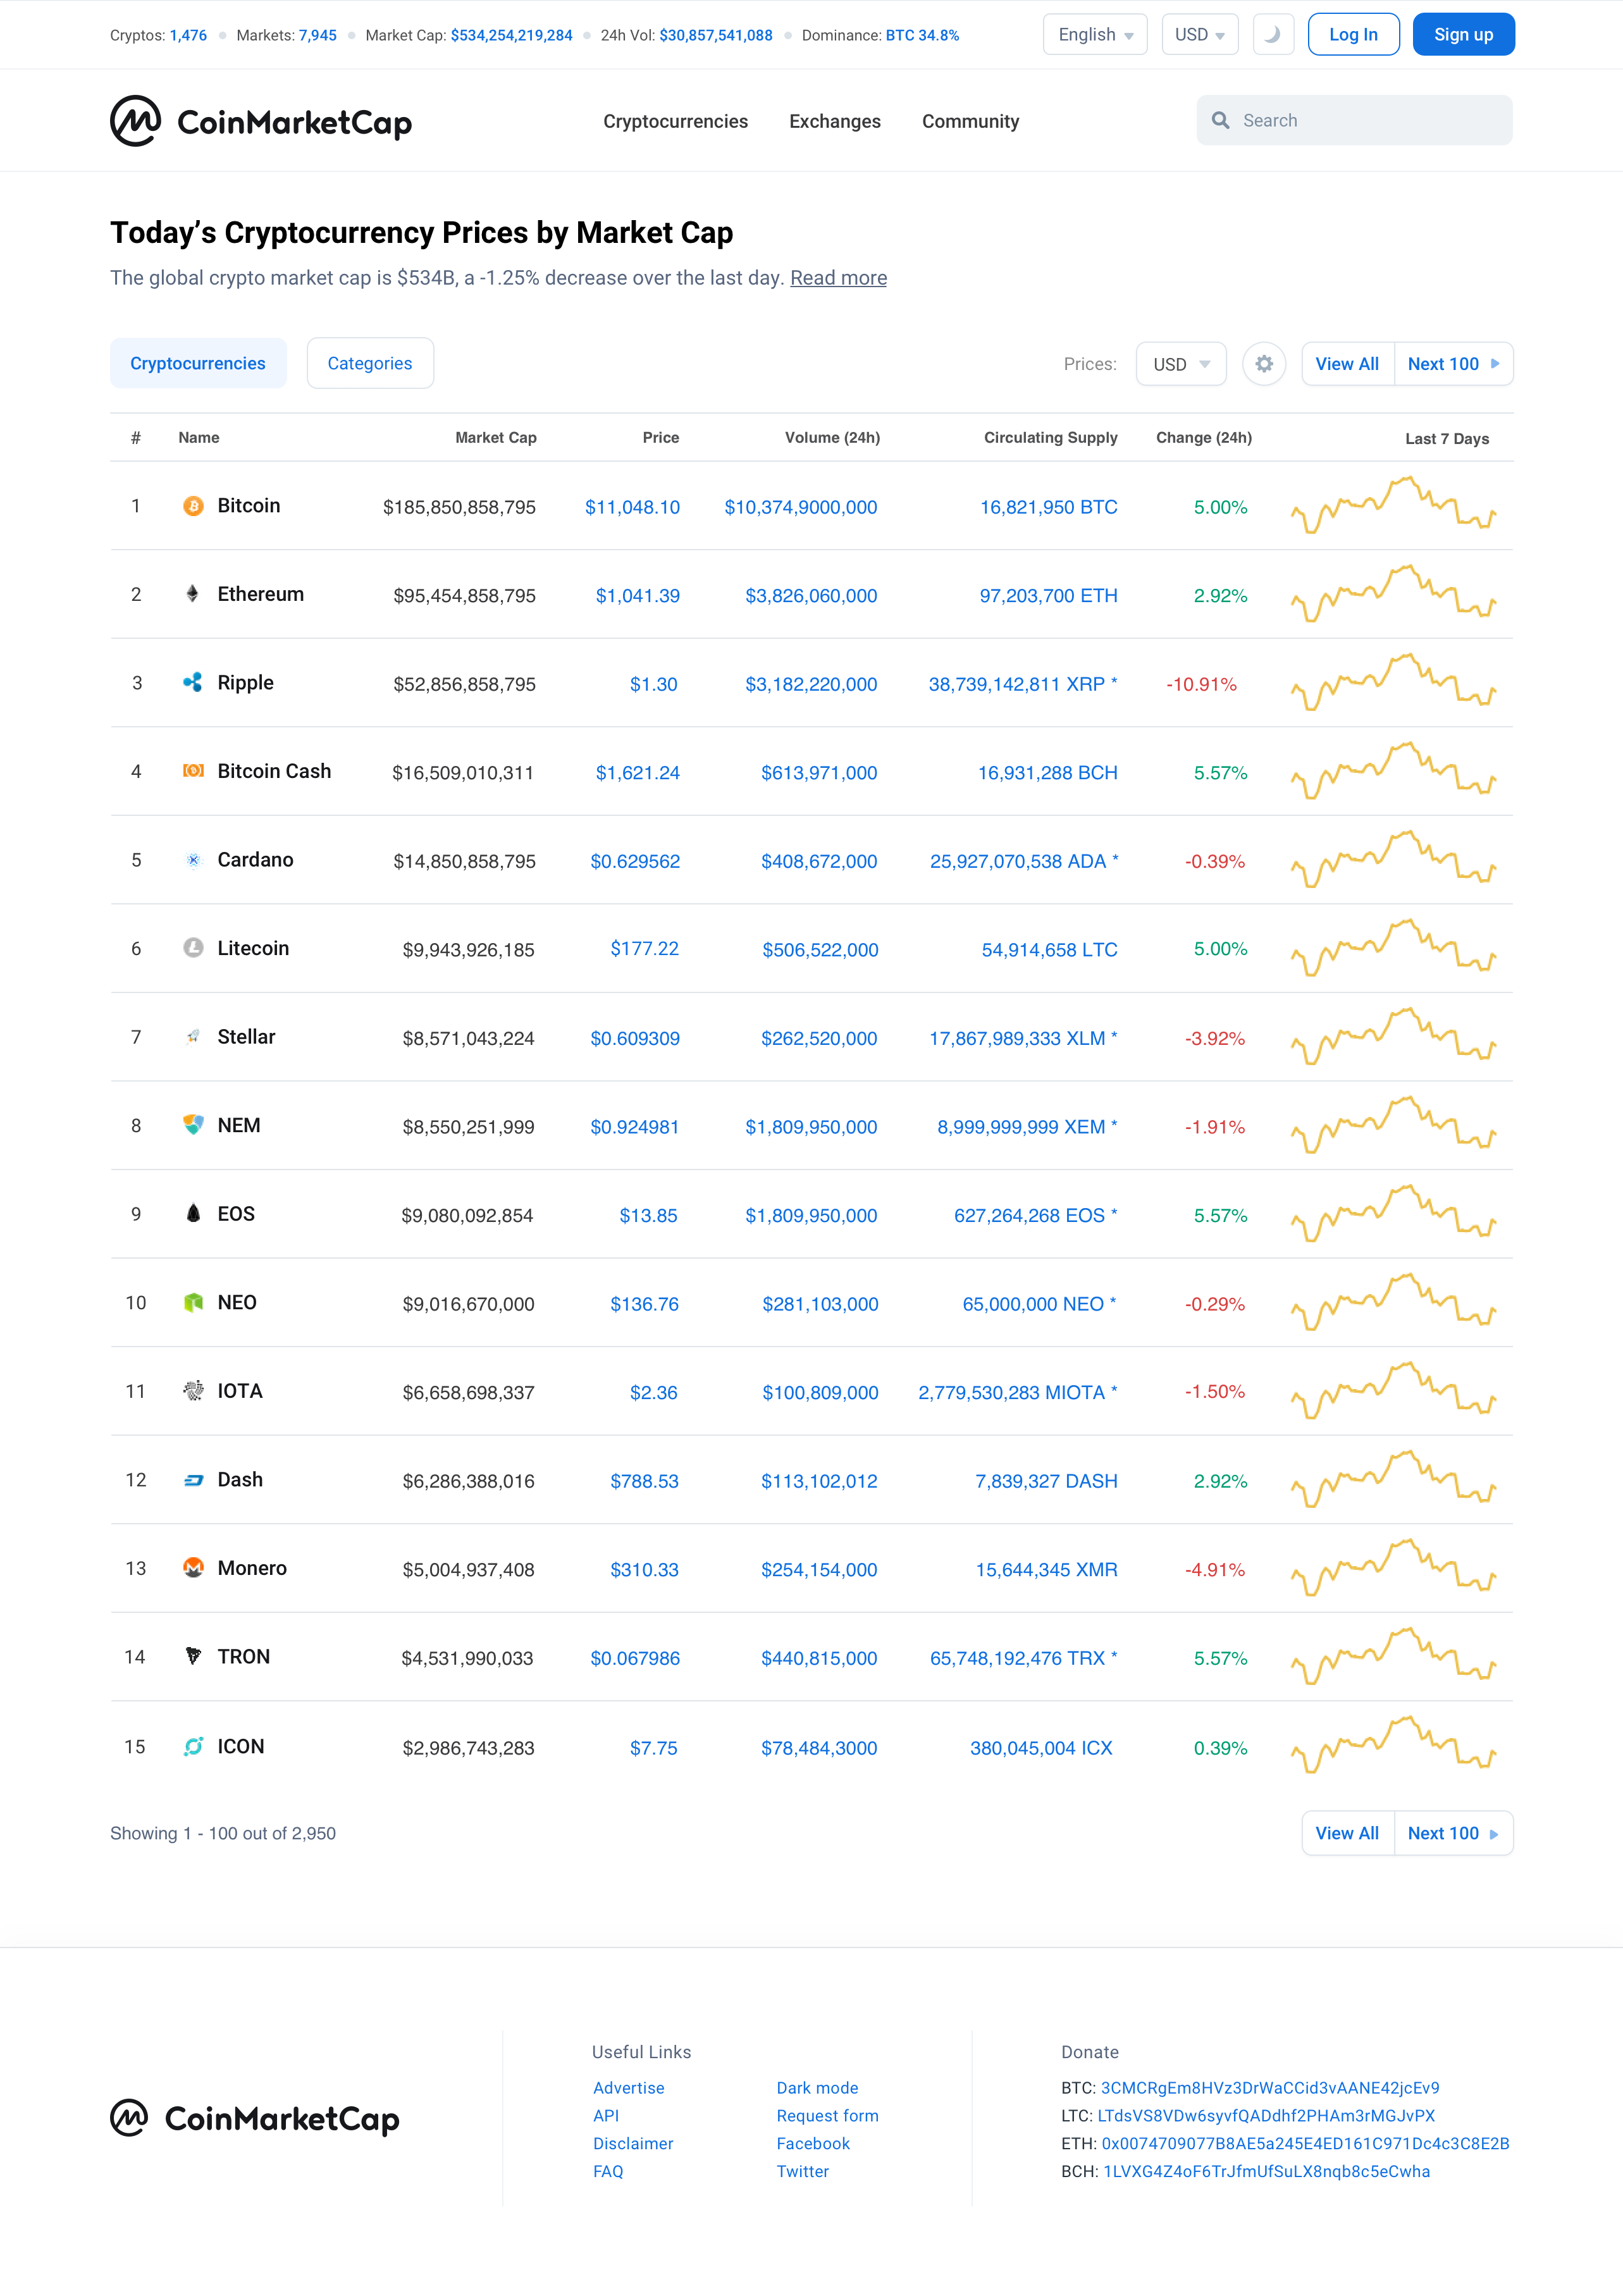Toggle dark mode moon icon

[x=1273, y=35]
